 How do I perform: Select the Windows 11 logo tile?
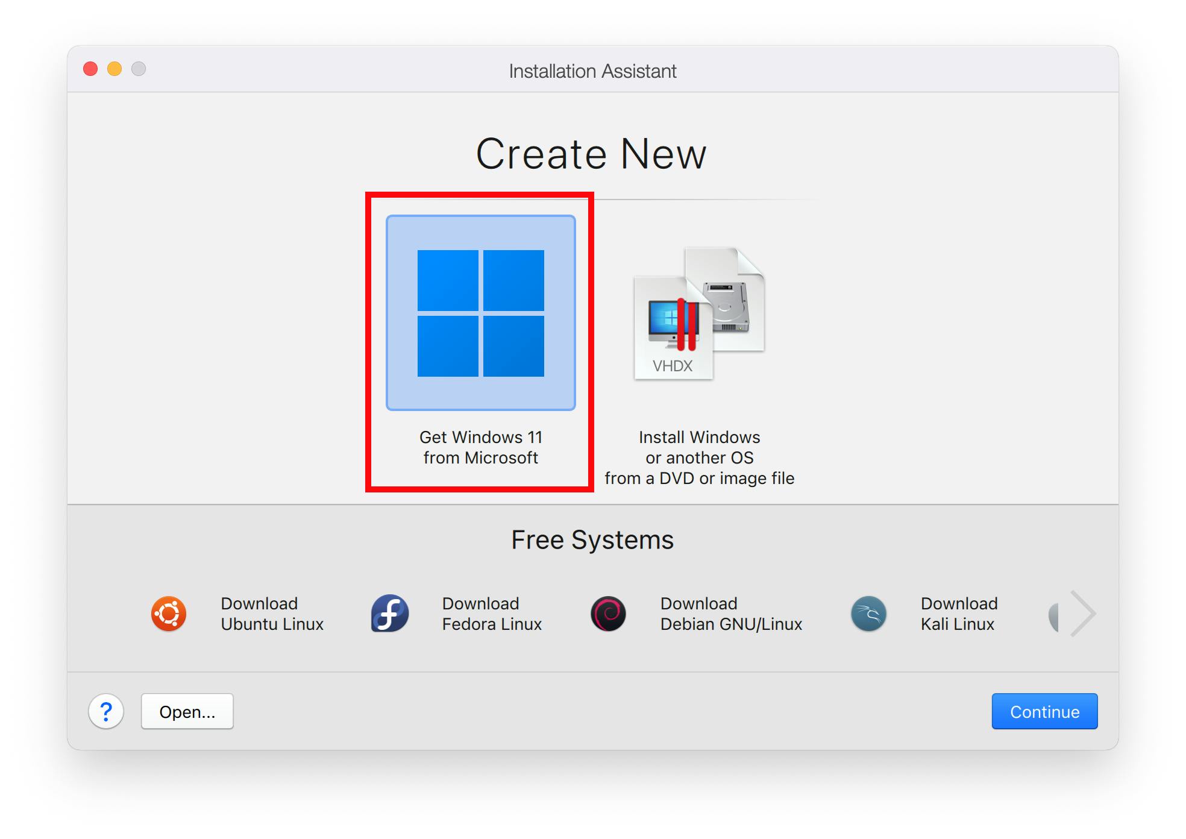coord(480,313)
